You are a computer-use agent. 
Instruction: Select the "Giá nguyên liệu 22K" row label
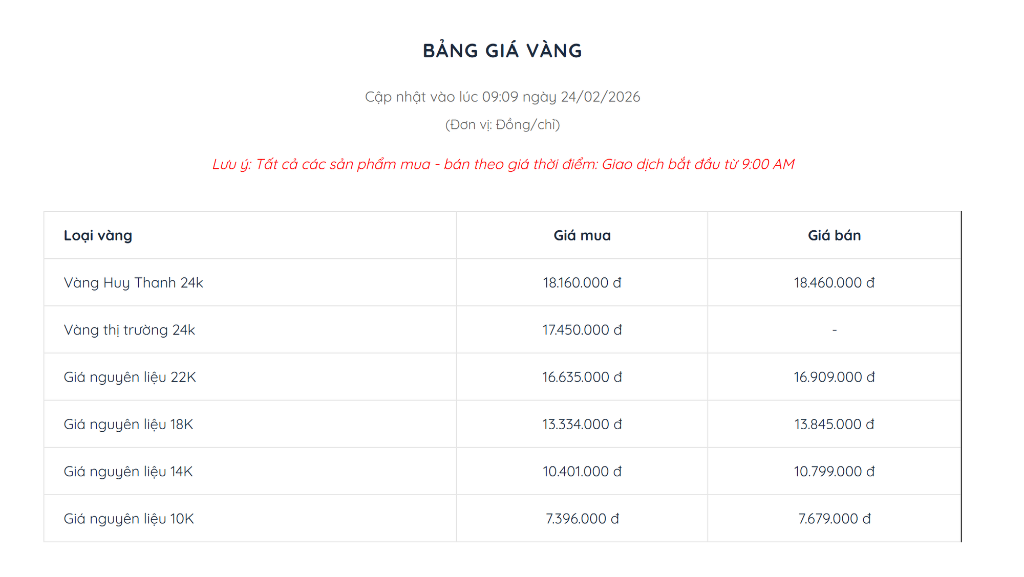pyautogui.click(x=130, y=377)
